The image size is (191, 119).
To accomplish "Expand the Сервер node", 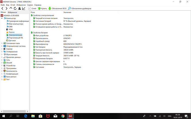I will point(2,49).
